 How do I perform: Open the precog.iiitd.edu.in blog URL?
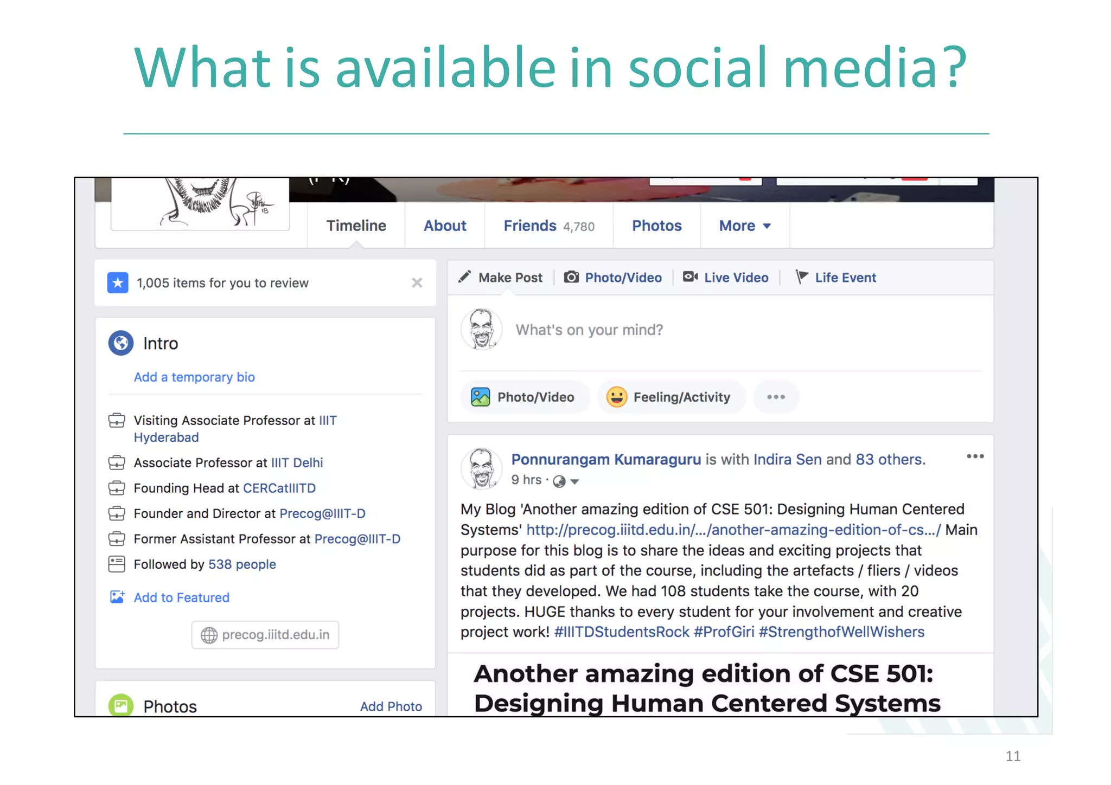click(733, 530)
